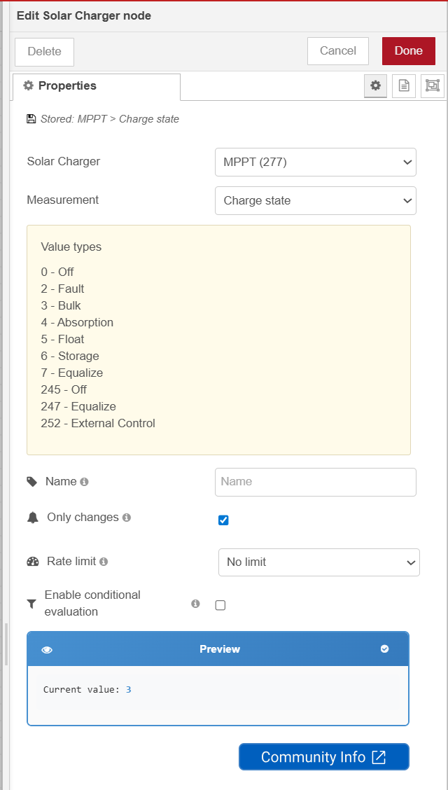This screenshot has width=448, height=790.
Task: Click the Delete button
Action: pyautogui.click(x=44, y=52)
